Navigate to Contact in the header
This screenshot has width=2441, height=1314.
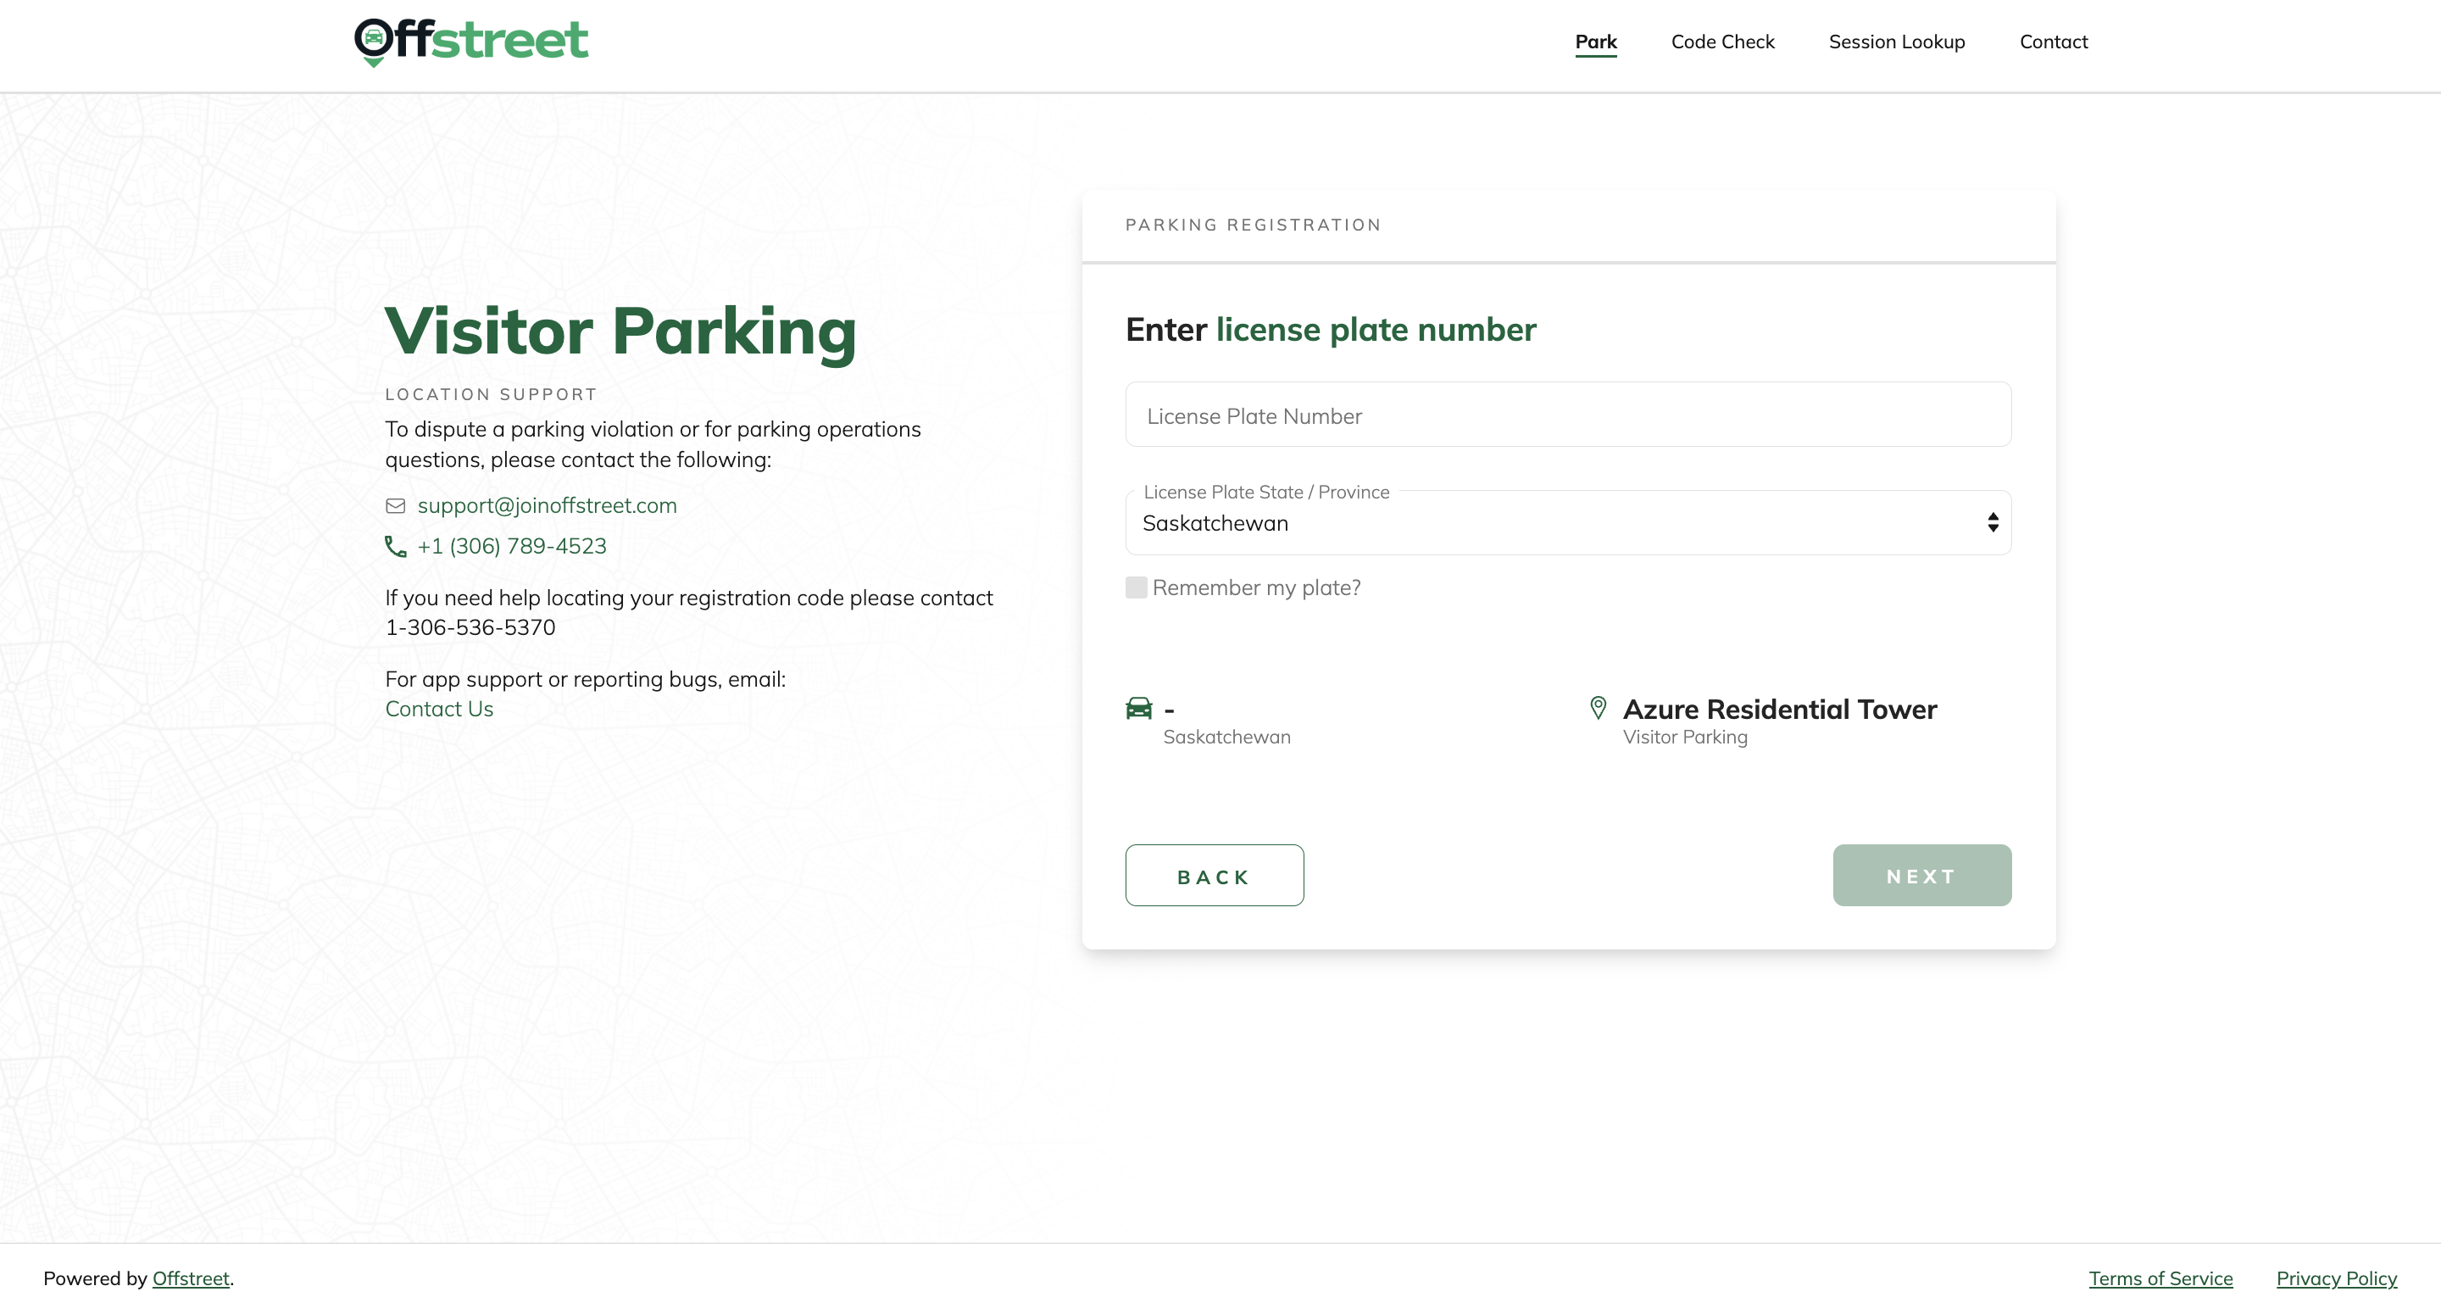(x=2053, y=42)
